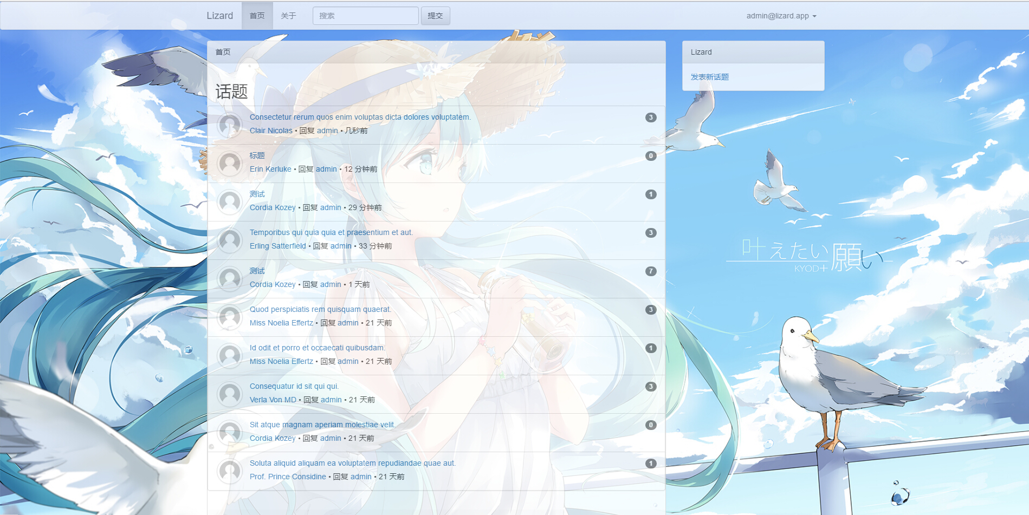Viewport: 1029px width, 515px height.
Task: Open the admin@lizard.app account dropdown
Action: click(781, 16)
